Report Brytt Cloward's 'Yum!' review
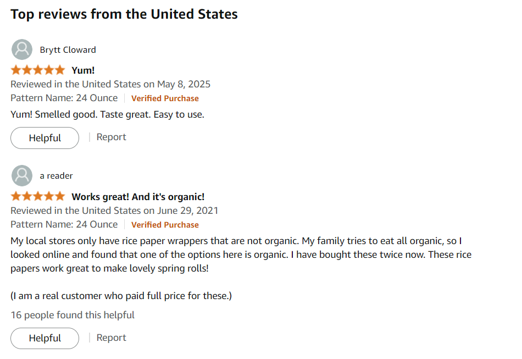 coord(111,137)
